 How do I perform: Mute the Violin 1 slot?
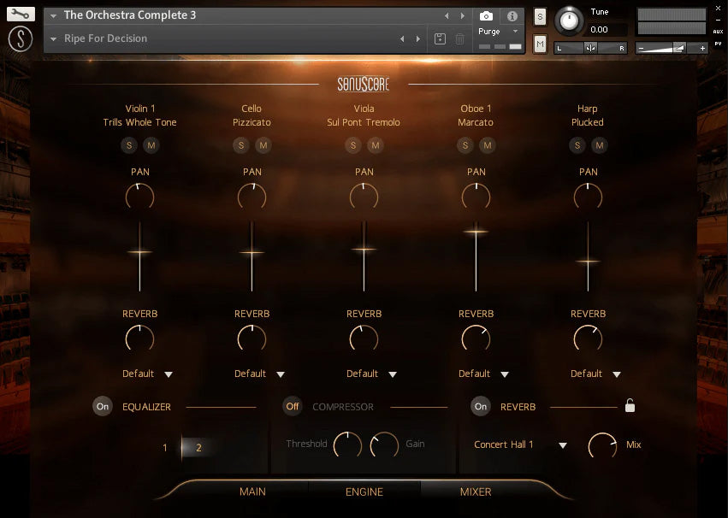click(151, 145)
